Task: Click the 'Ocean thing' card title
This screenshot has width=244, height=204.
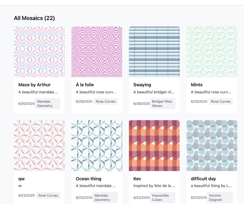Action: (88, 179)
